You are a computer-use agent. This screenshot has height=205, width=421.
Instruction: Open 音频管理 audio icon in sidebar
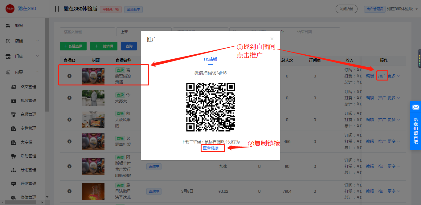(14, 114)
